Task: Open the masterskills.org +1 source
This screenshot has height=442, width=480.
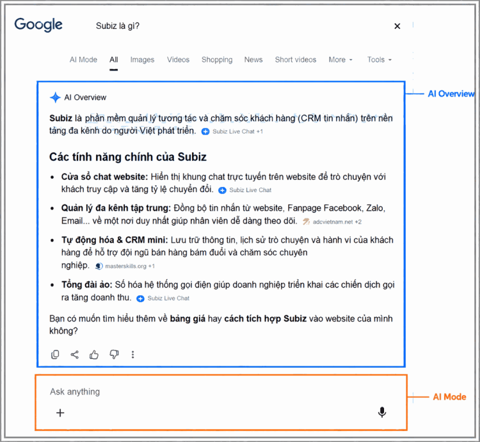Action: 125,266
